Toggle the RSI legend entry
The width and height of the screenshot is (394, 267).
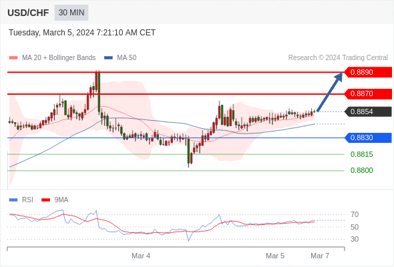[21, 200]
